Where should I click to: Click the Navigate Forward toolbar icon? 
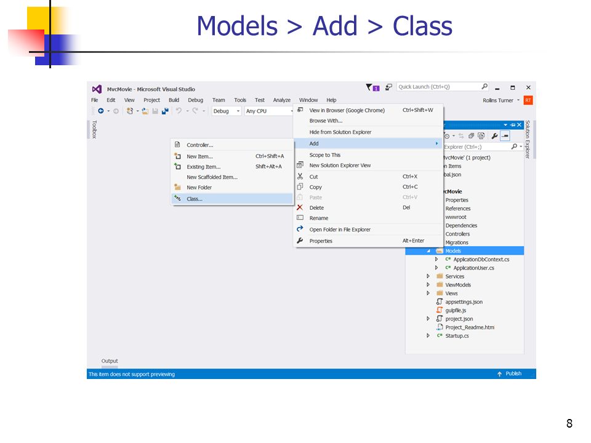tap(116, 111)
